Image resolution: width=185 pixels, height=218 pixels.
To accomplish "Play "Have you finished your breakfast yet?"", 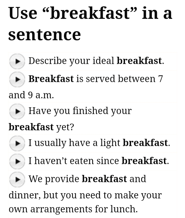I will (x=17, y=111).
